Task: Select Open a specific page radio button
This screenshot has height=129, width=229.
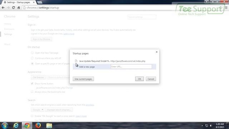Action: pyautogui.click(x=32, y=64)
